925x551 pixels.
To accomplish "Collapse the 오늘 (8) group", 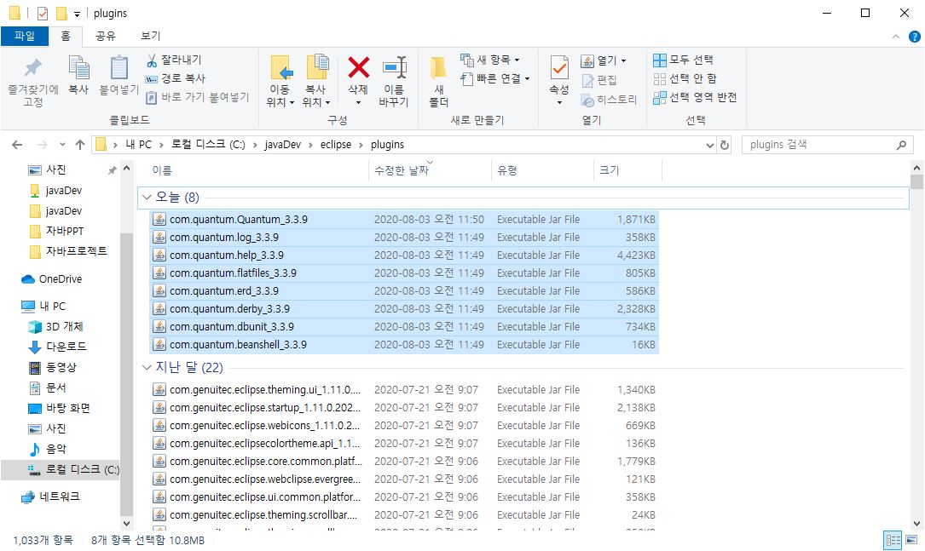I will pyautogui.click(x=147, y=198).
